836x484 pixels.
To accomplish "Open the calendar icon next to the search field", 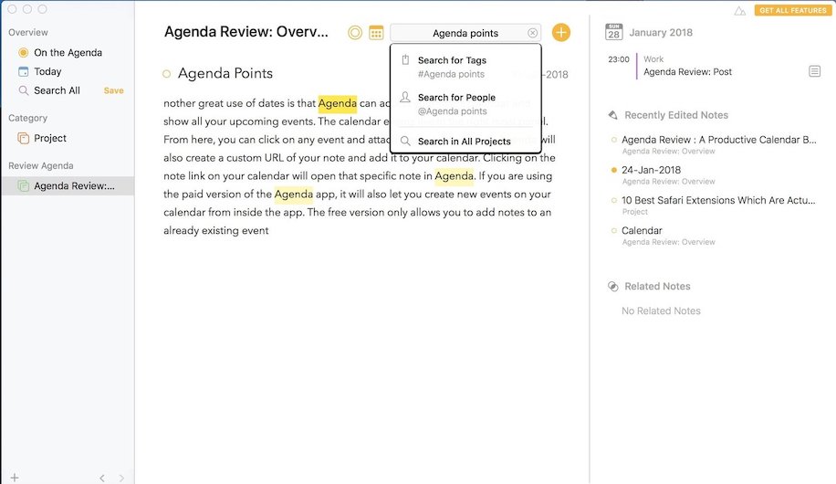I will (376, 33).
